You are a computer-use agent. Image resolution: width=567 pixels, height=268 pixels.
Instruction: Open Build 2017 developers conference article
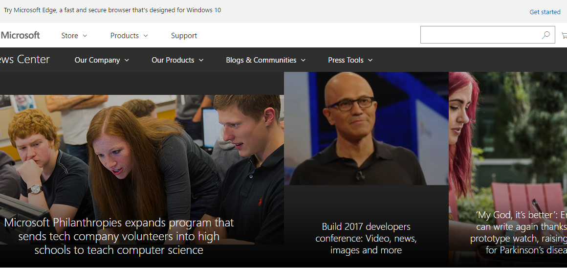pos(366,238)
